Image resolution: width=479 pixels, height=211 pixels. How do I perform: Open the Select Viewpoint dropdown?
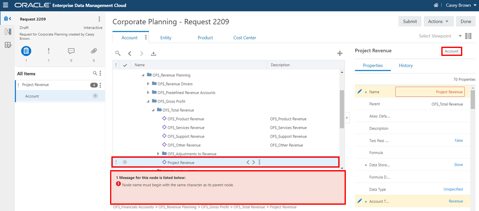[x=440, y=36]
